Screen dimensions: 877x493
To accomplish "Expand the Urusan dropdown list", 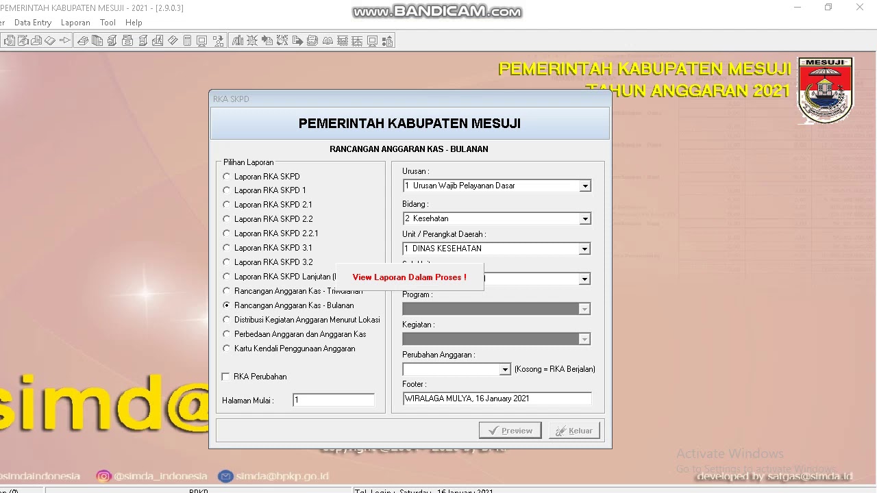I will (x=584, y=186).
